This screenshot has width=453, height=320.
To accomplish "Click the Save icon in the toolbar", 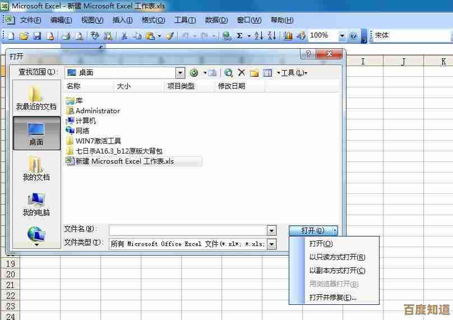I will pos(37,36).
